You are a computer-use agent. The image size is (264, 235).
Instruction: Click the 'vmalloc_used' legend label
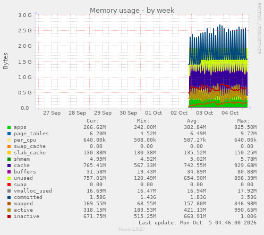pyautogui.click(x=33, y=191)
